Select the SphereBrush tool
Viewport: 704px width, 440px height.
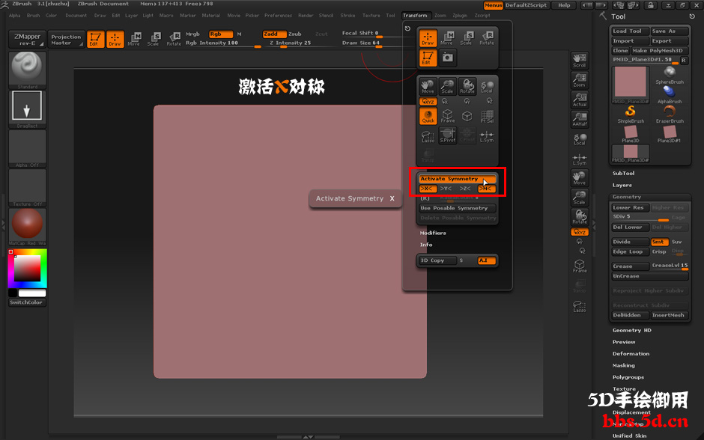click(x=670, y=74)
